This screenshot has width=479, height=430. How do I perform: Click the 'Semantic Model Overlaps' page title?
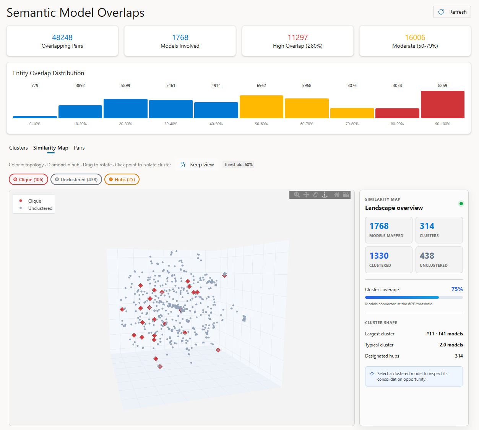click(x=76, y=13)
